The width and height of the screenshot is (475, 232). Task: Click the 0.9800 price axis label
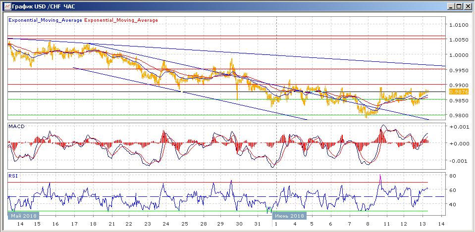[458, 115]
